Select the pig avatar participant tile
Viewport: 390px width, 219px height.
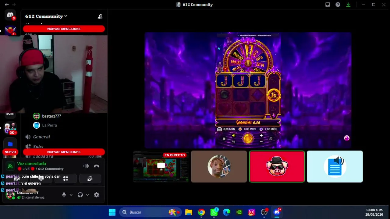pyautogui.click(x=277, y=166)
